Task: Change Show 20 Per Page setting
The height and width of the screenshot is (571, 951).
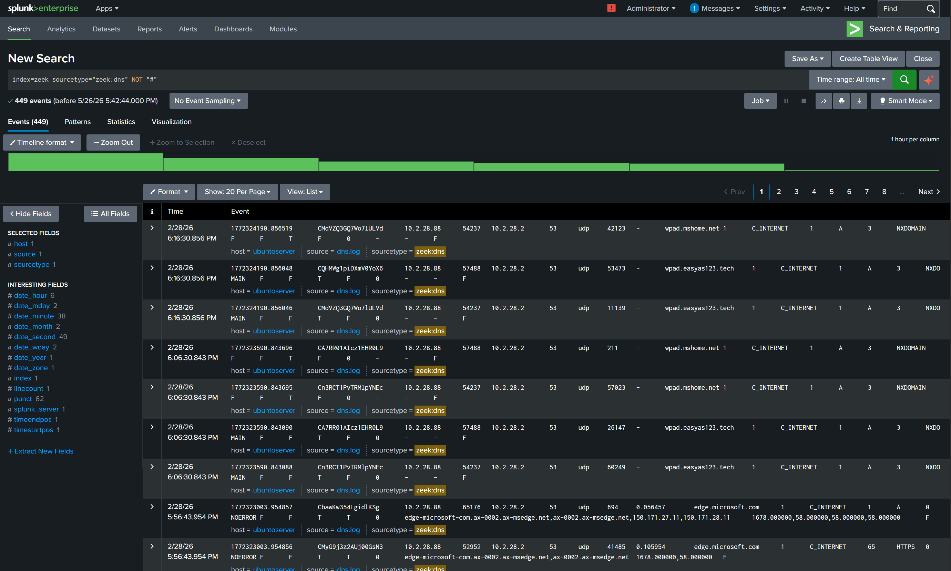Action: coord(237,192)
